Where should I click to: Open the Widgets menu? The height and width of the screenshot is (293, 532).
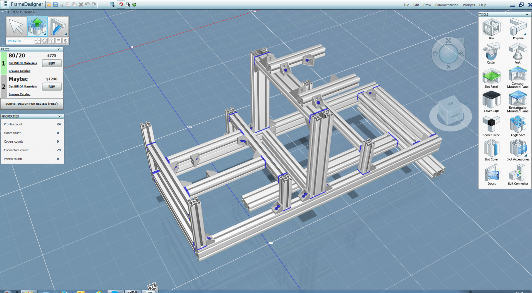coord(469,5)
